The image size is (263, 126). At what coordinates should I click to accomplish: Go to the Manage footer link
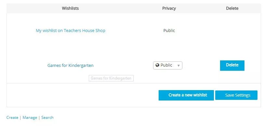click(30, 118)
